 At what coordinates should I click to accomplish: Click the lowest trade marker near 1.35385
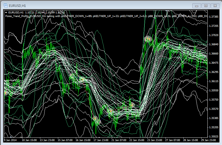pos(98,122)
